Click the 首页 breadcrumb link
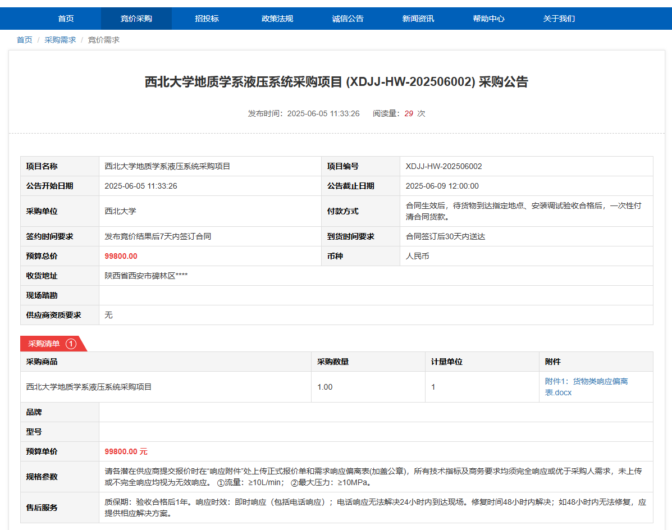Screen dimensions: 672x530 click(x=25, y=40)
